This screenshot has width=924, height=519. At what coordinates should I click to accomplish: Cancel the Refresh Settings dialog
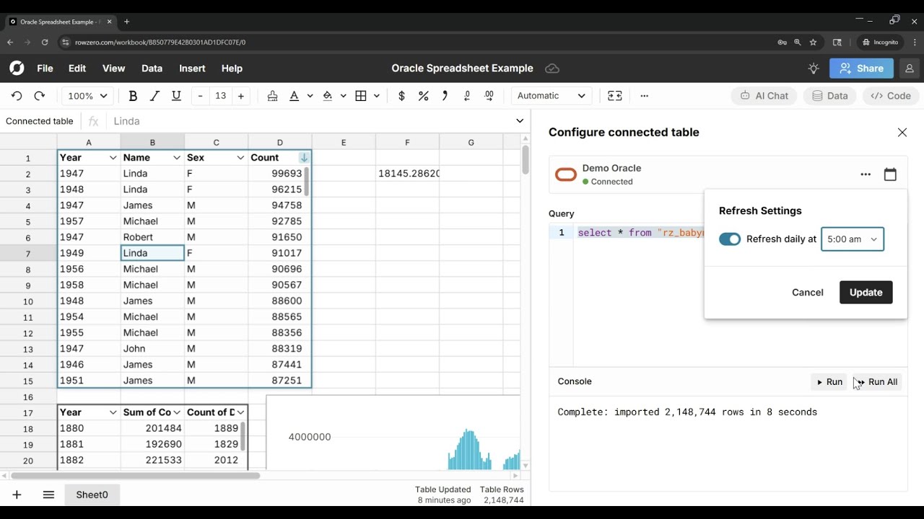point(807,292)
